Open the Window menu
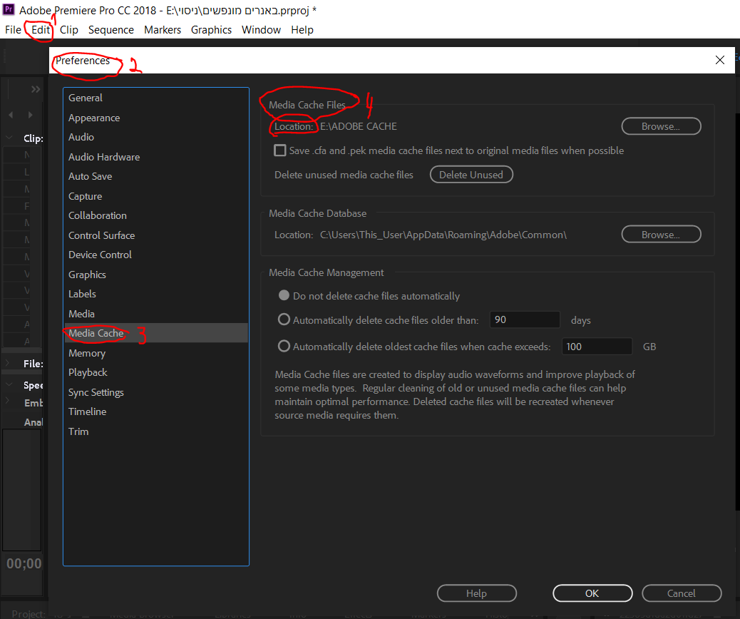 [x=261, y=30]
